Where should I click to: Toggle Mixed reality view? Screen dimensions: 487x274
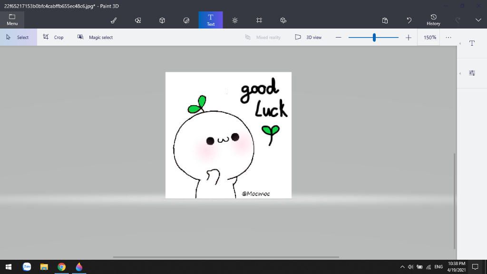click(263, 37)
